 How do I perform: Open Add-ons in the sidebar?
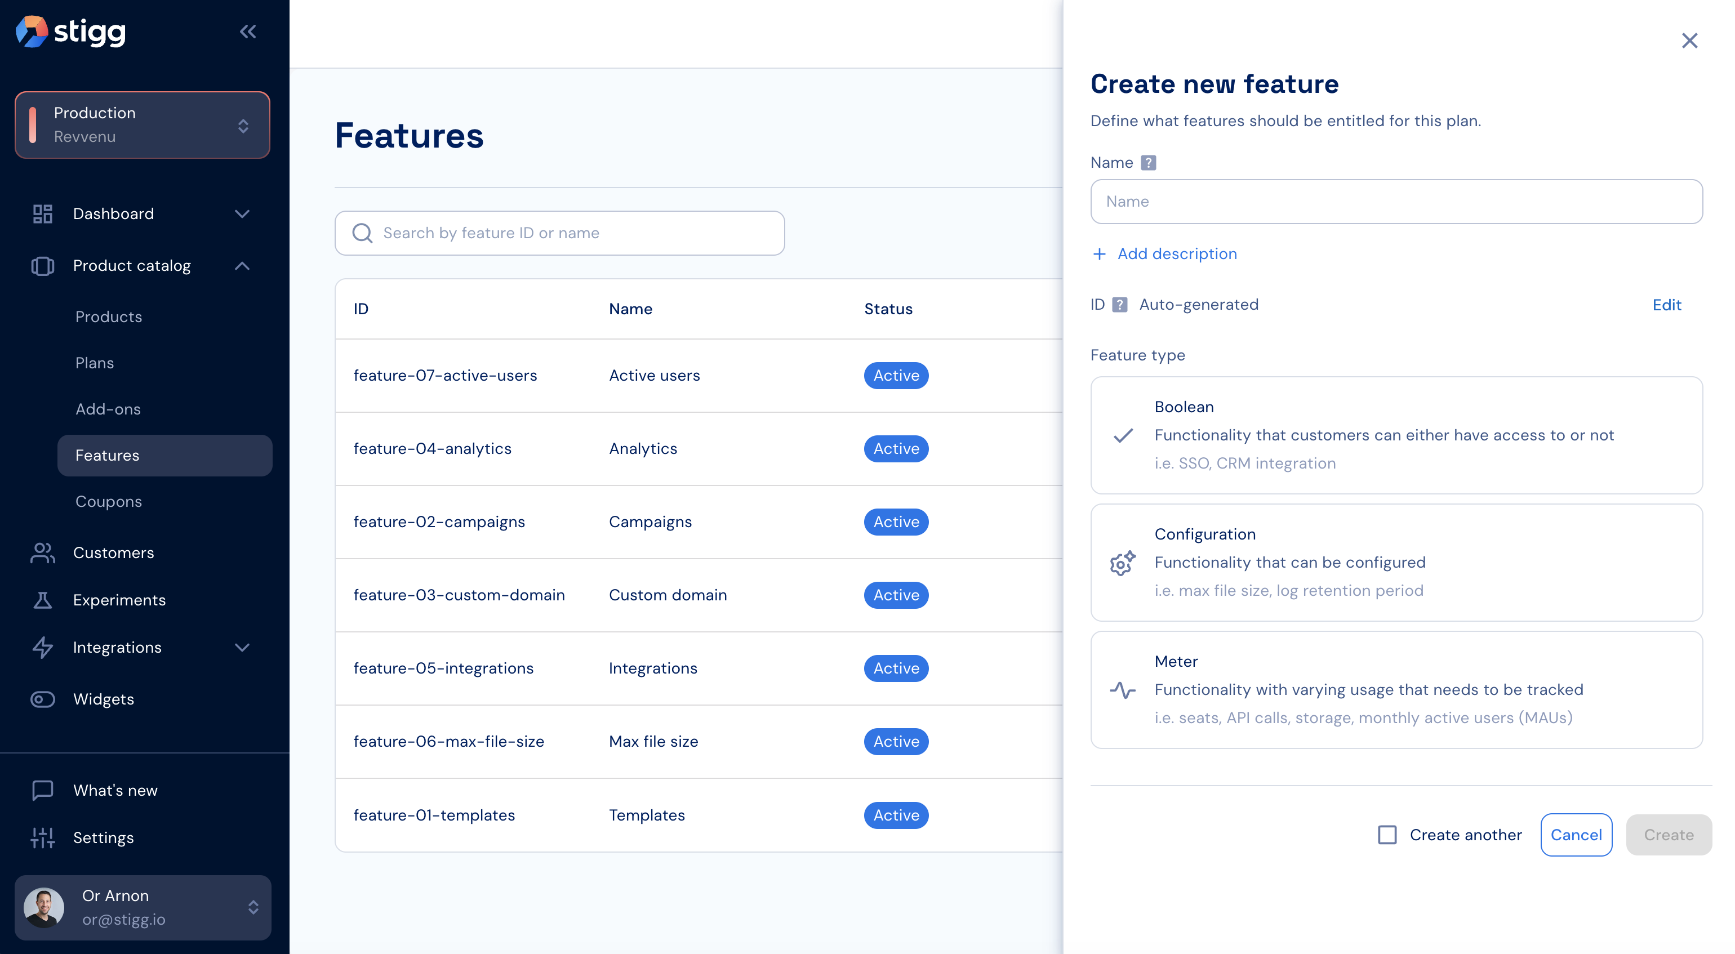pos(108,409)
